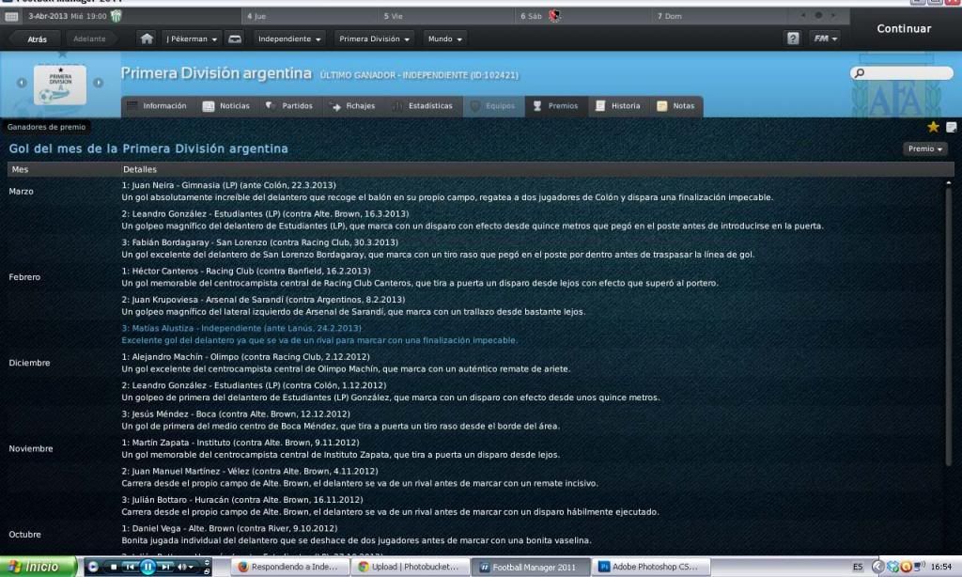The width and height of the screenshot is (962, 577).
Task: Go to previous competition arrow
Action: (x=22, y=83)
